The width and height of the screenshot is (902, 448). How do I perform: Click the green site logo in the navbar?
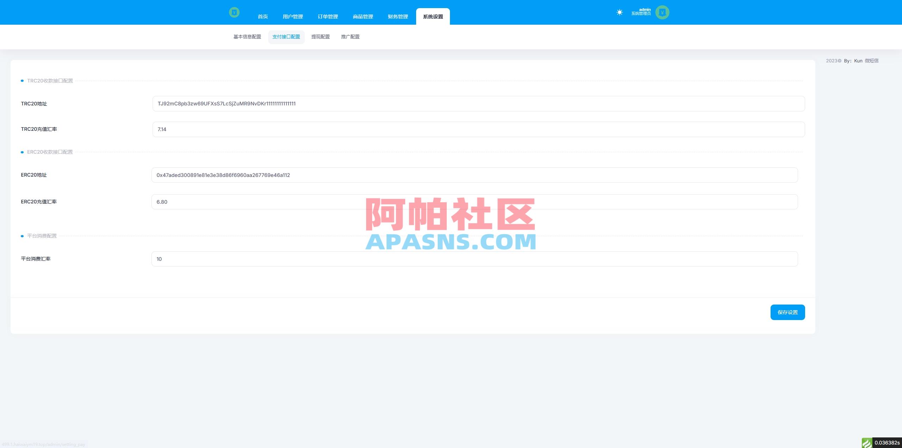pyautogui.click(x=235, y=12)
